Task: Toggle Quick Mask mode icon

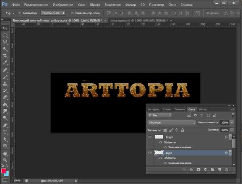Action: click(x=5, y=180)
